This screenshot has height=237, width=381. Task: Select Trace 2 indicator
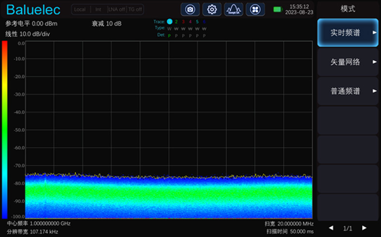tap(176, 22)
